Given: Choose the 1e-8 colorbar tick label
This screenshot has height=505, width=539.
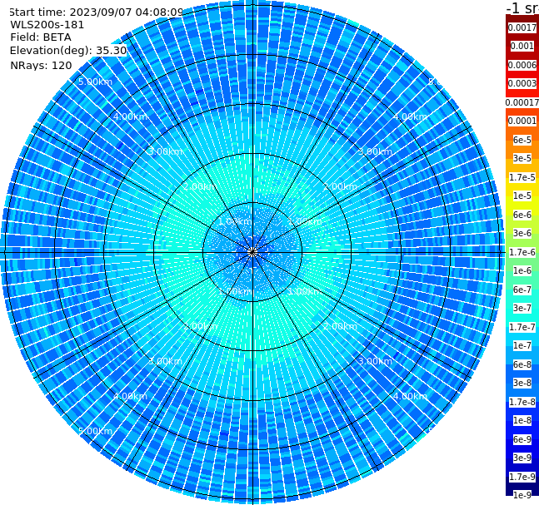Looking at the screenshot, I should pos(522,420).
